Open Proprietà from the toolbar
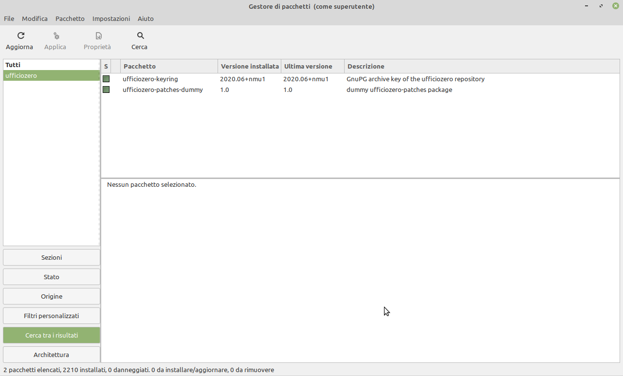 [97, 41]
